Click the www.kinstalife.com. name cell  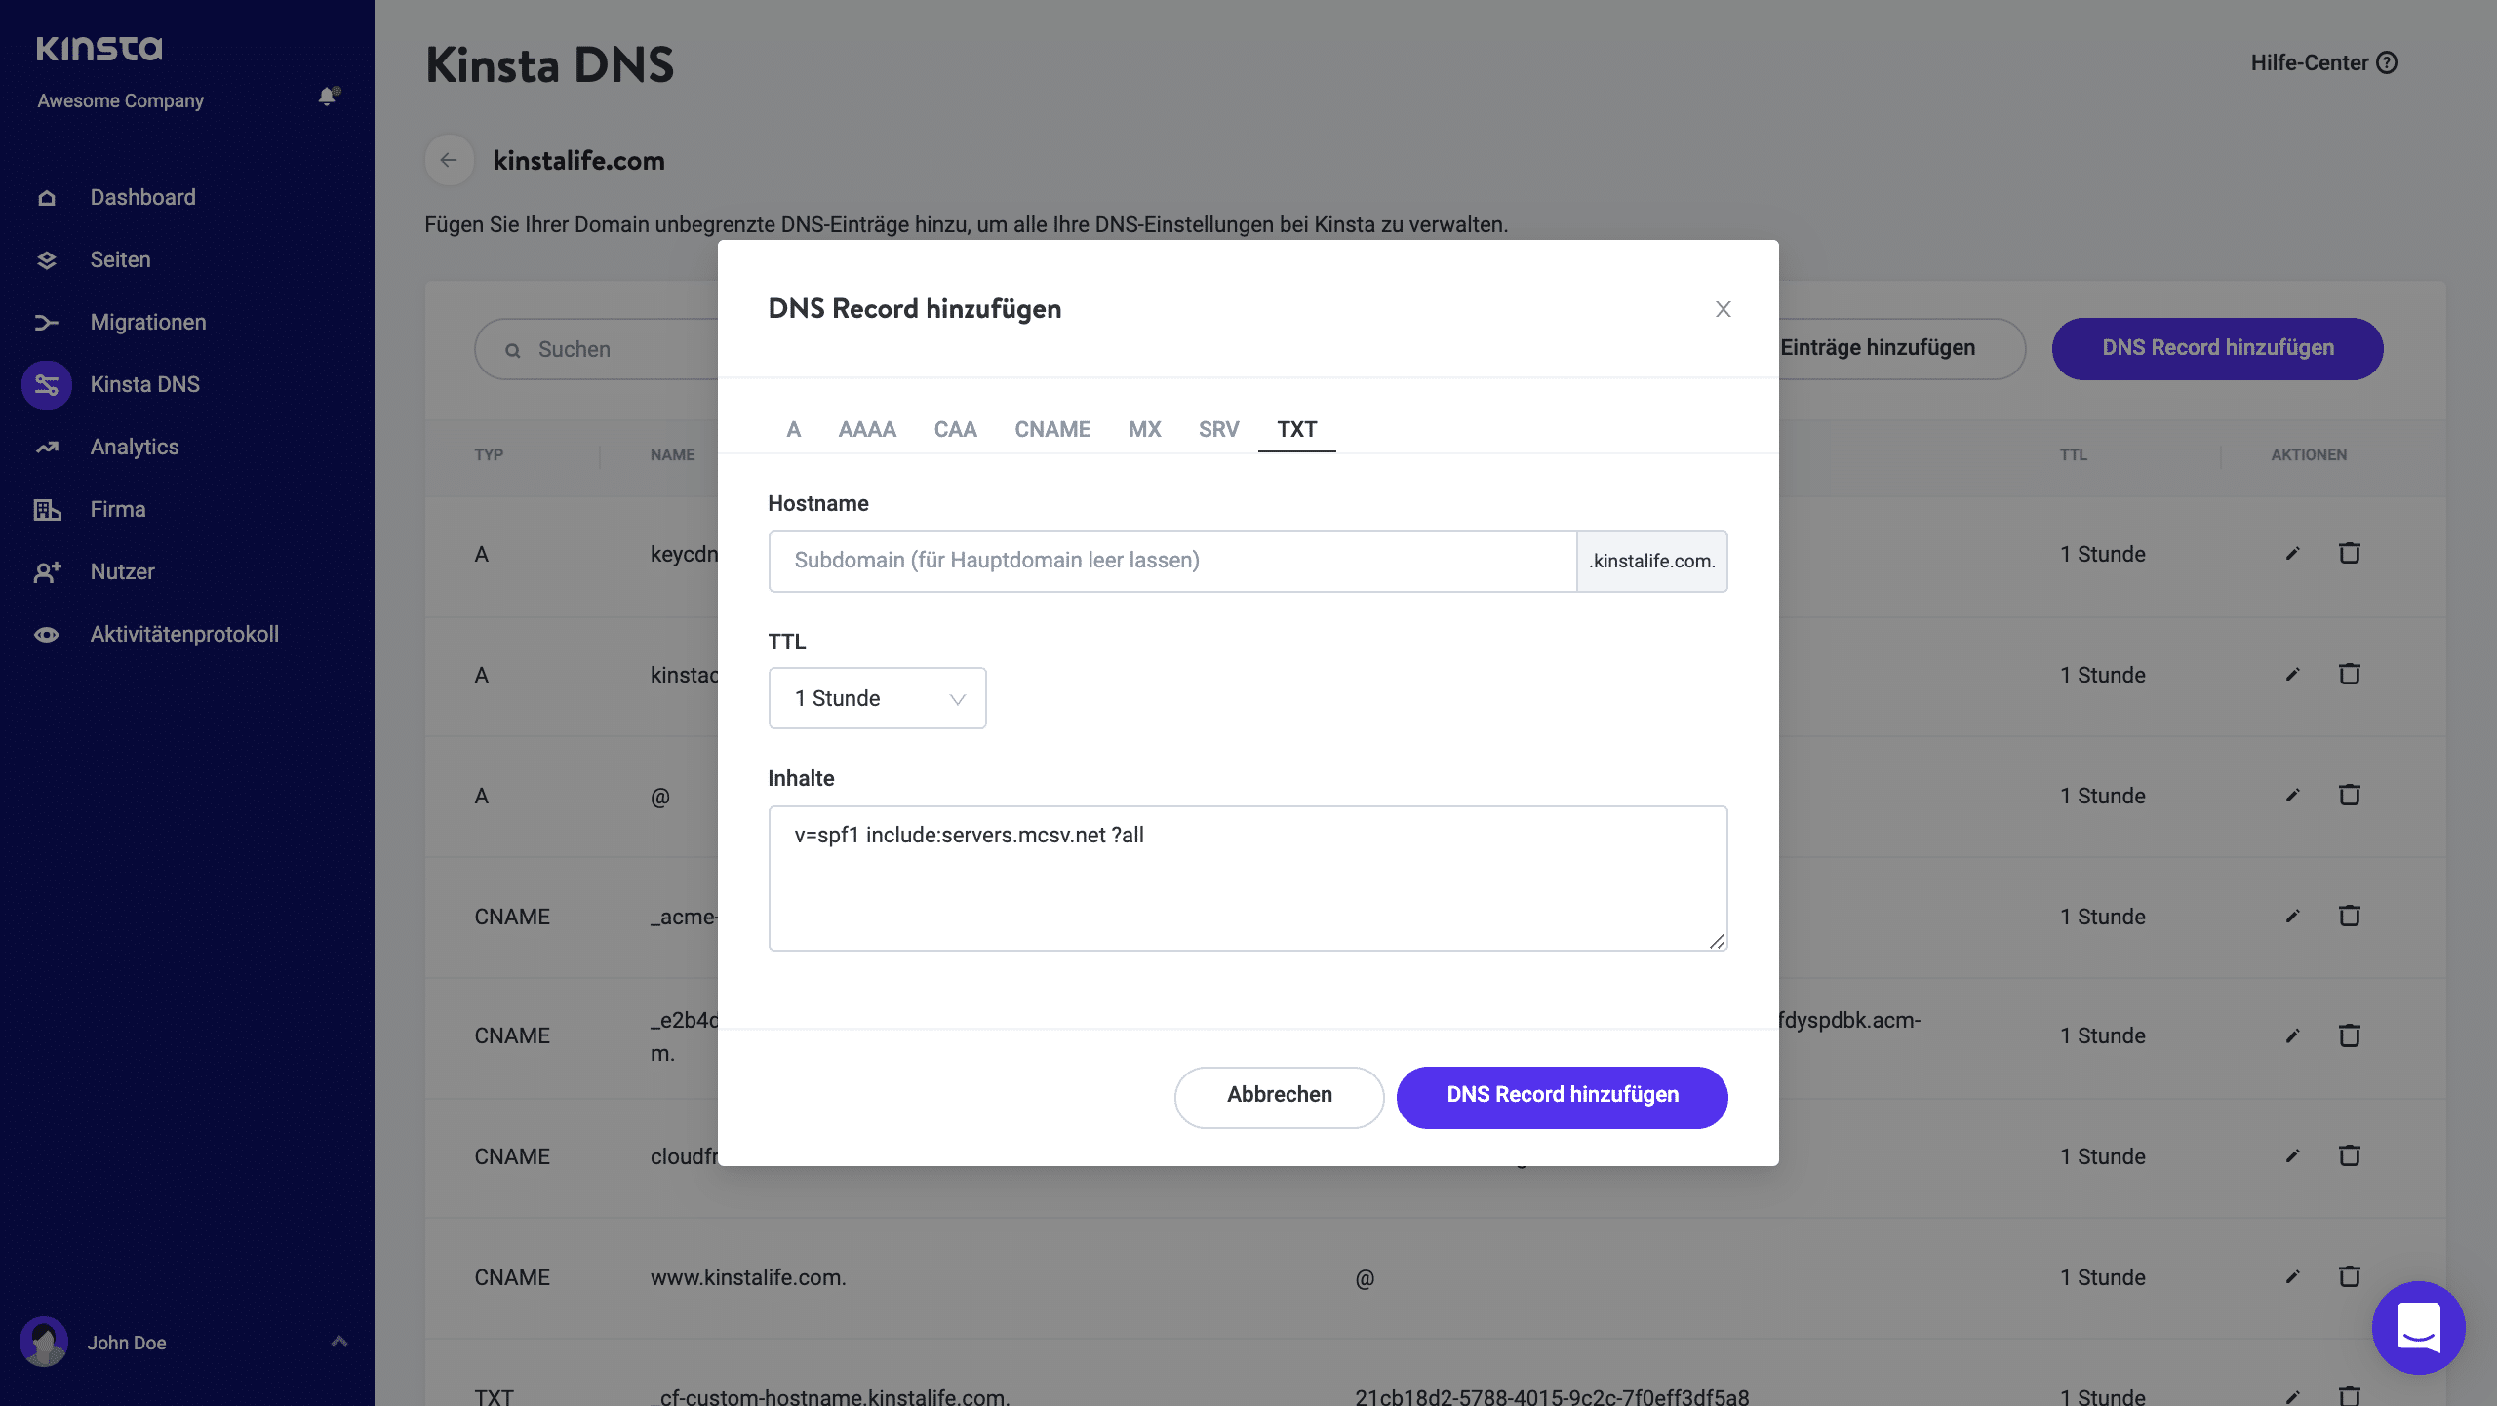pos(748,1277)
